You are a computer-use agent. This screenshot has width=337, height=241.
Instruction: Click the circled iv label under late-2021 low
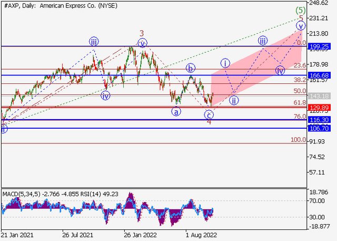coord(105,95)
